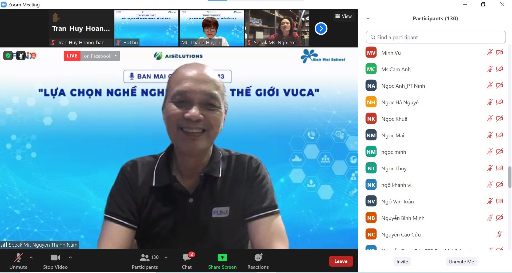The height and width of the screenshot is (273, 512).
Task: Click the participants list scrollbar
Action: [510, 177]
